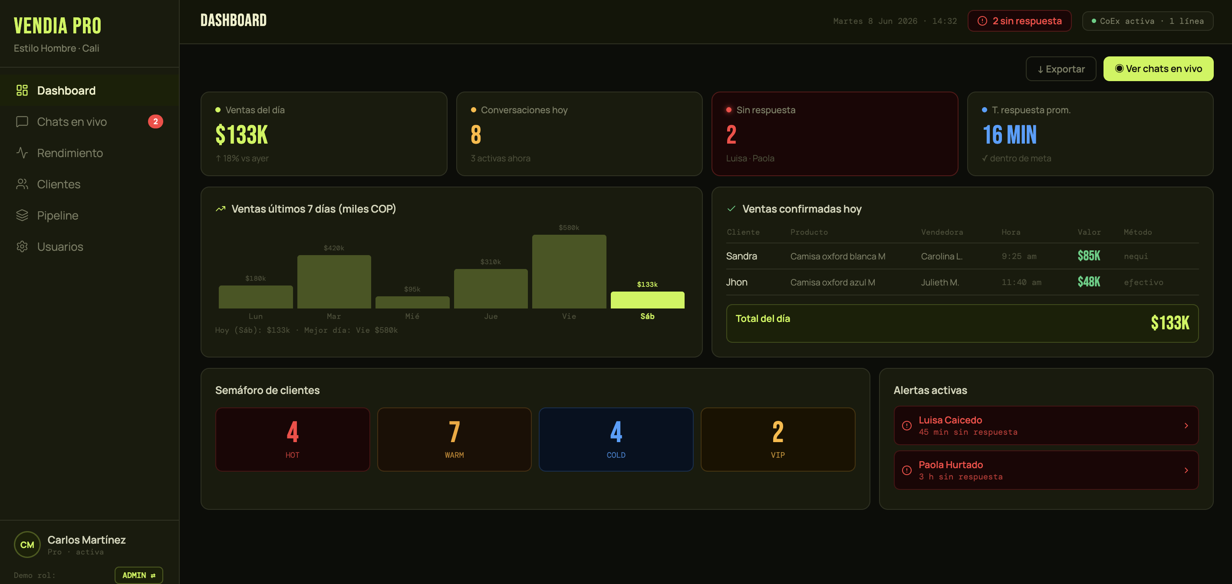1232x584 pixels.
Task: Open the Dashboard menu item
Action: click(89, 90)
